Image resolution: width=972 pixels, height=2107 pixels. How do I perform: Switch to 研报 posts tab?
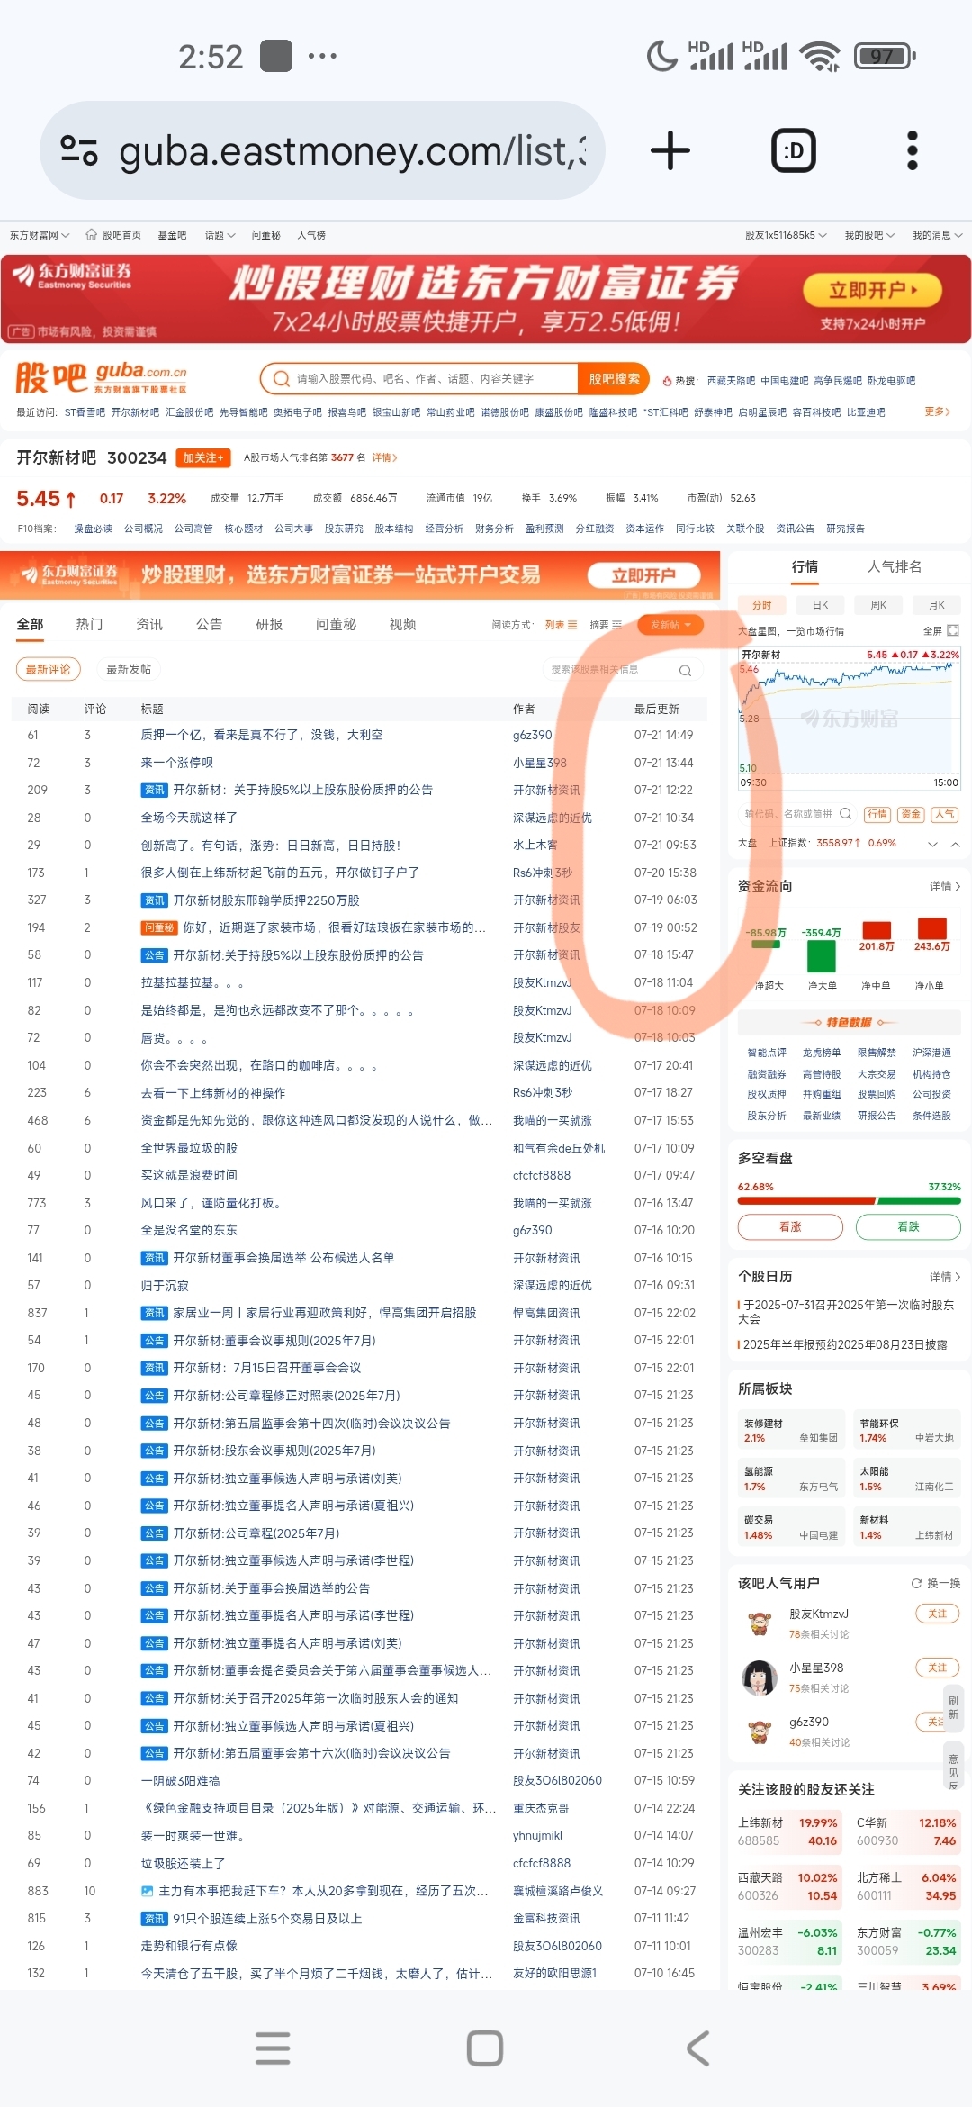point(269,624)
